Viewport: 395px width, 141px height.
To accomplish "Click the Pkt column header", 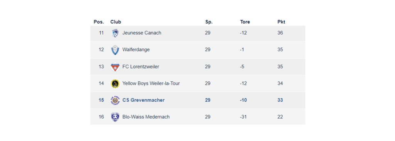I will coord(281,22).
